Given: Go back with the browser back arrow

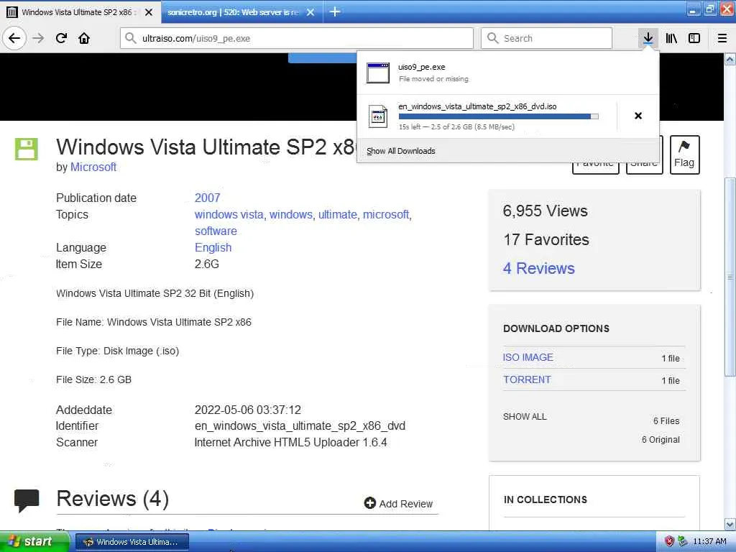Looking at the screenshot, I should click(x=14, y=38).
